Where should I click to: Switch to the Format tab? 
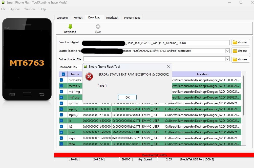click(78, 18)
